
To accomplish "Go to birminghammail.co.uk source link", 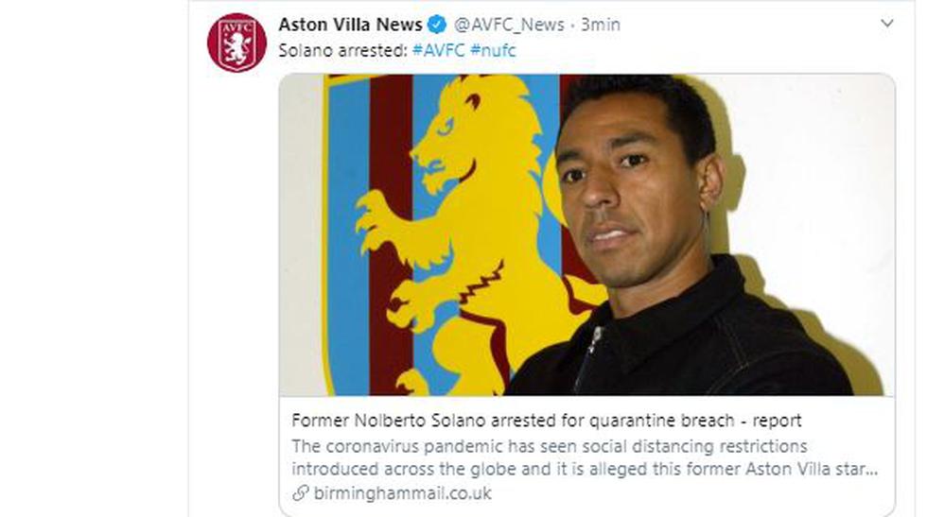I will pos(401,493).
